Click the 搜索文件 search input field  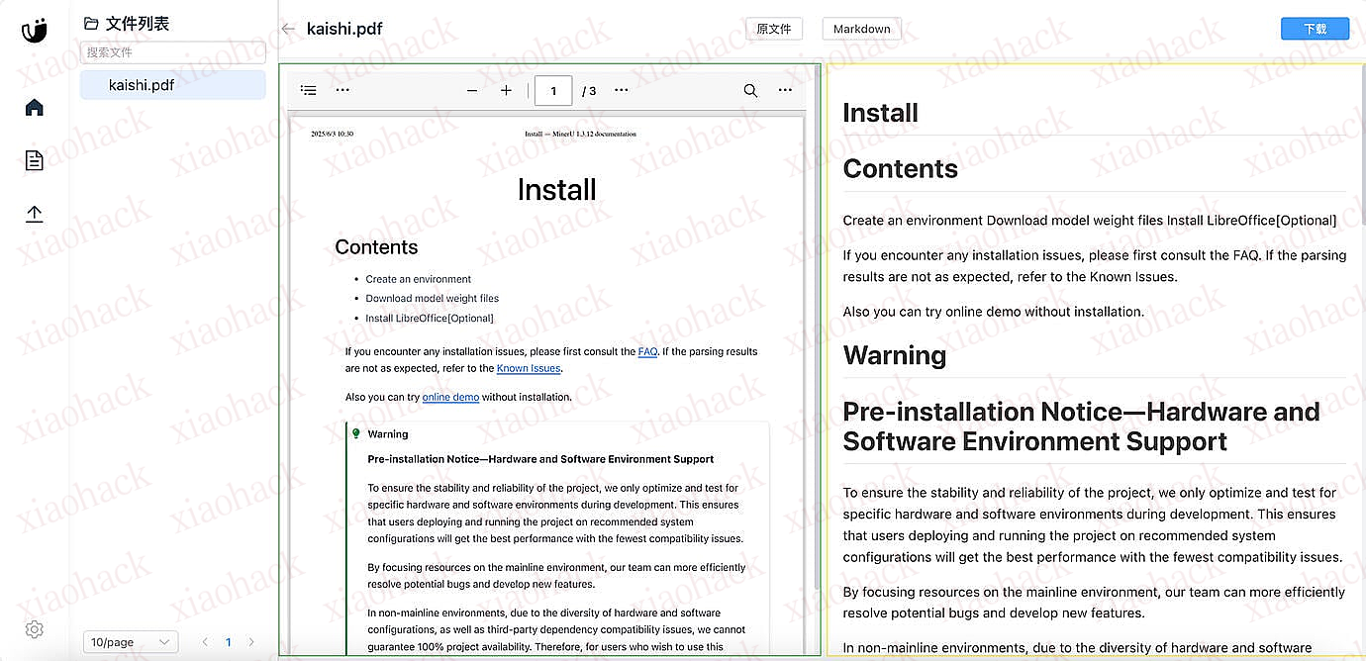pyautogui.click(x=172, y=52)
